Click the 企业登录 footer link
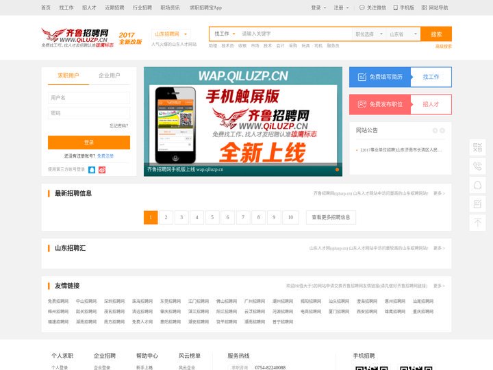The image size is (493, 370). [102, 367]
